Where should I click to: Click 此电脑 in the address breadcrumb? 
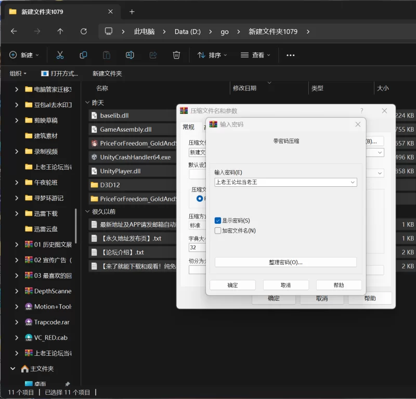144,32
